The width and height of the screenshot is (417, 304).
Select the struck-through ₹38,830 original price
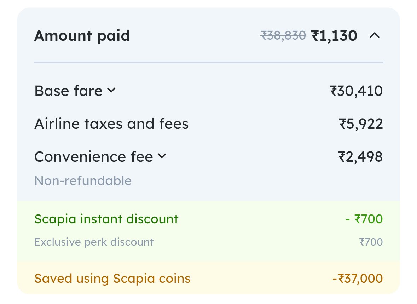(283, 36)
